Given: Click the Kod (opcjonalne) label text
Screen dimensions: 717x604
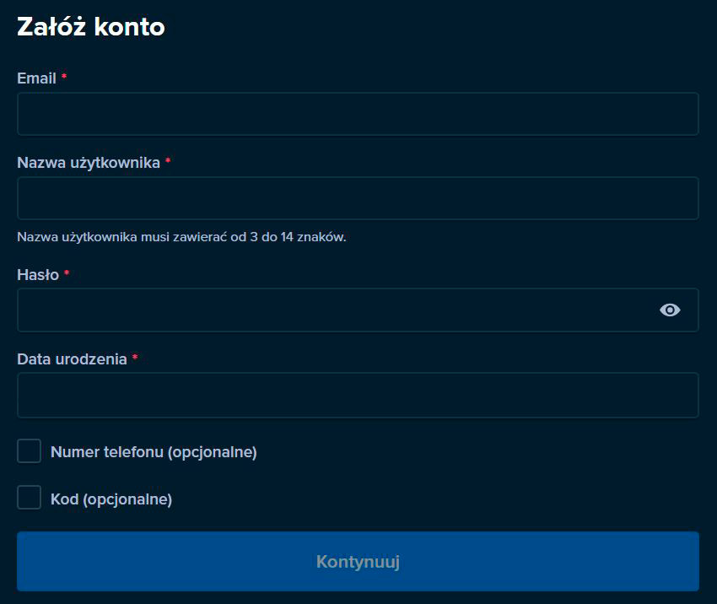Looking at the screenshot, I should point(111,499).
